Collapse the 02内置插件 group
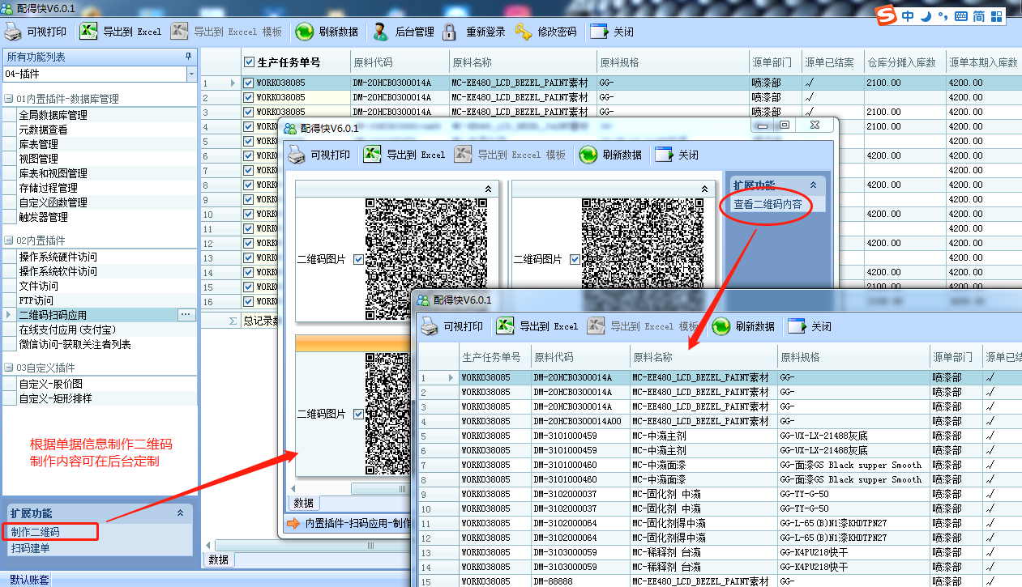The height and width of the screenshot is (587, 1022). 8,240
